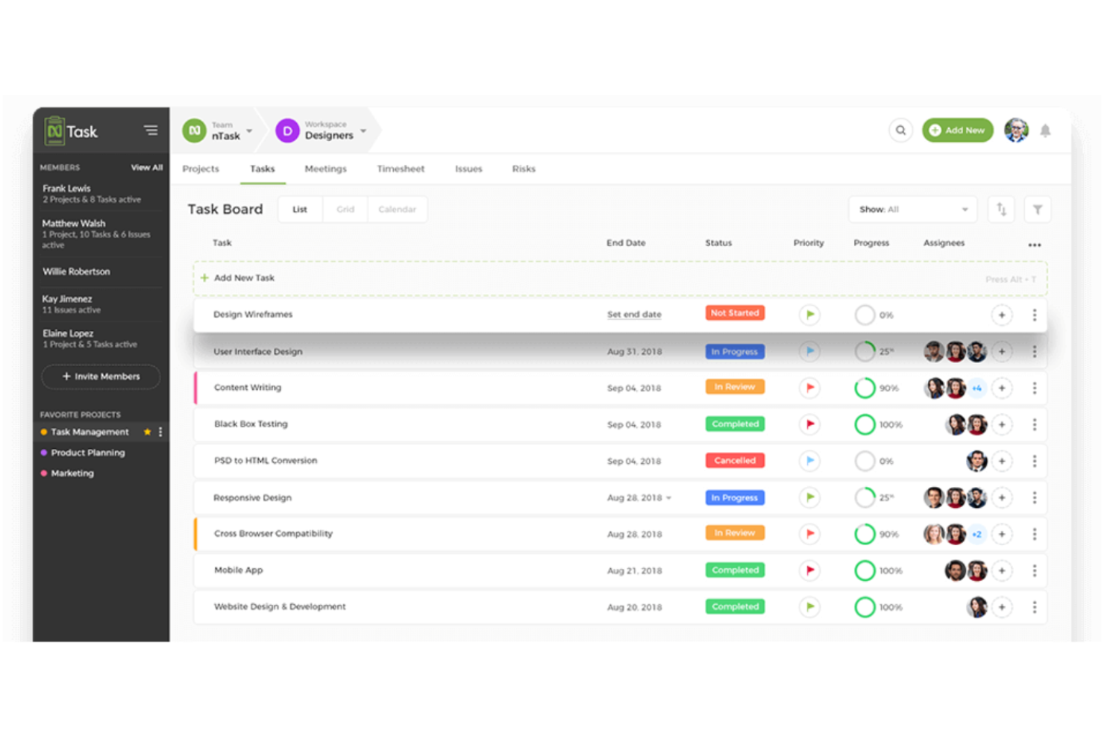Add assignee to Content Writing task

(x=1002, y=388)
